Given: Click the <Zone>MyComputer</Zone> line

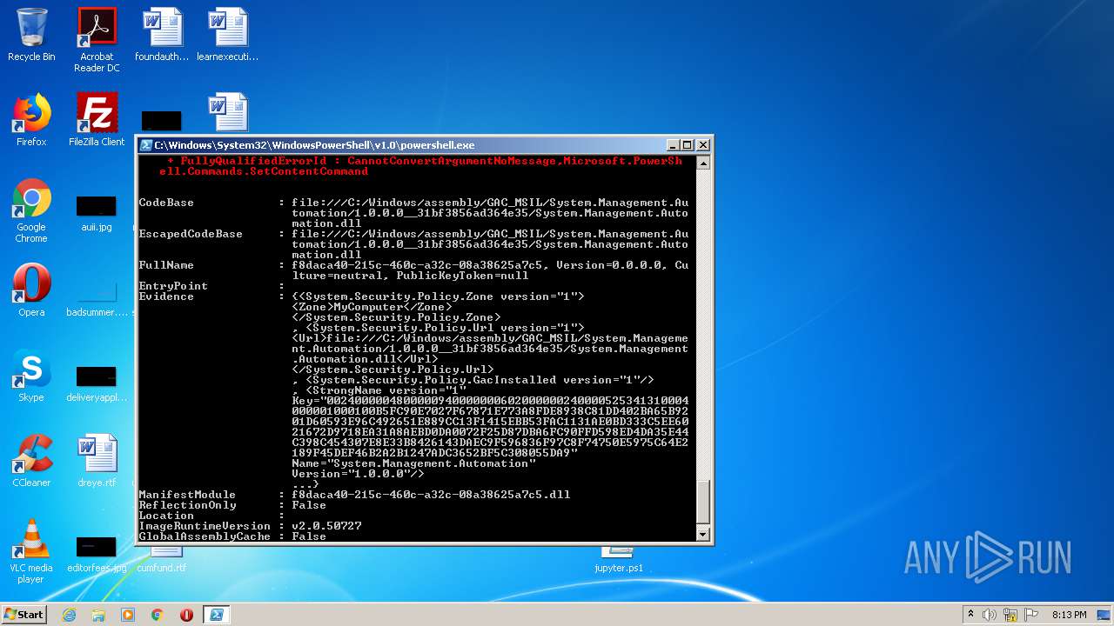Looking at the screenshot, I should click(x=372, y=307).
